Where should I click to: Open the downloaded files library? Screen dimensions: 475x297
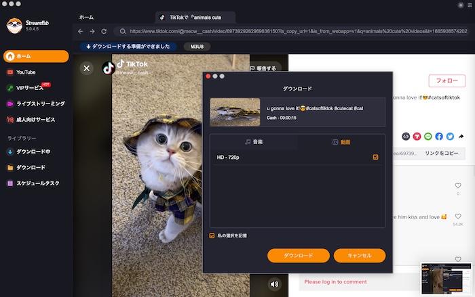[x=26, y=167]
